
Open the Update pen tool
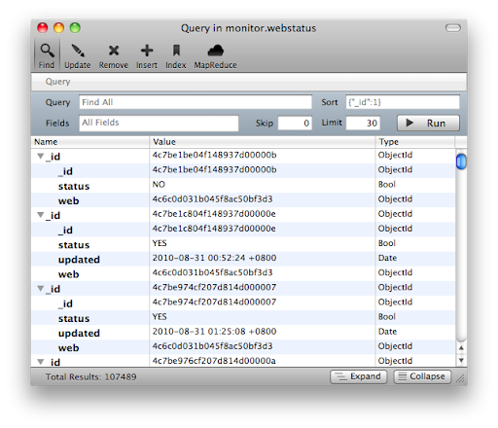pyautogui.click(x=78, y=55)
